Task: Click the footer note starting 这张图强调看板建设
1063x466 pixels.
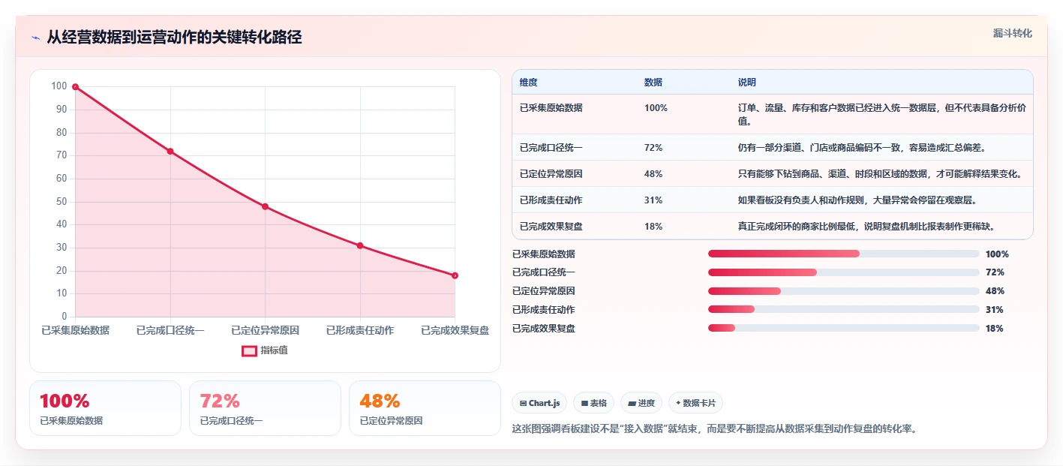Action: (714, 429)
